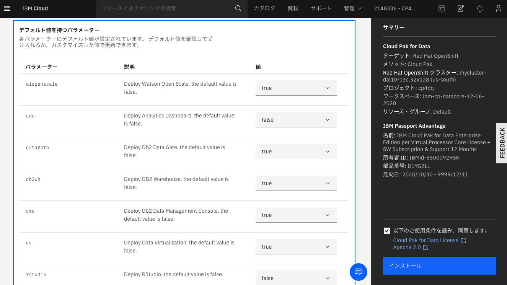Open the chat support bubble

(x=359, y=272)
